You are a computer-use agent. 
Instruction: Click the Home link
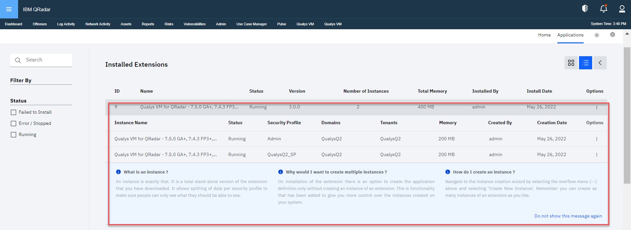[x=544, y=35]
